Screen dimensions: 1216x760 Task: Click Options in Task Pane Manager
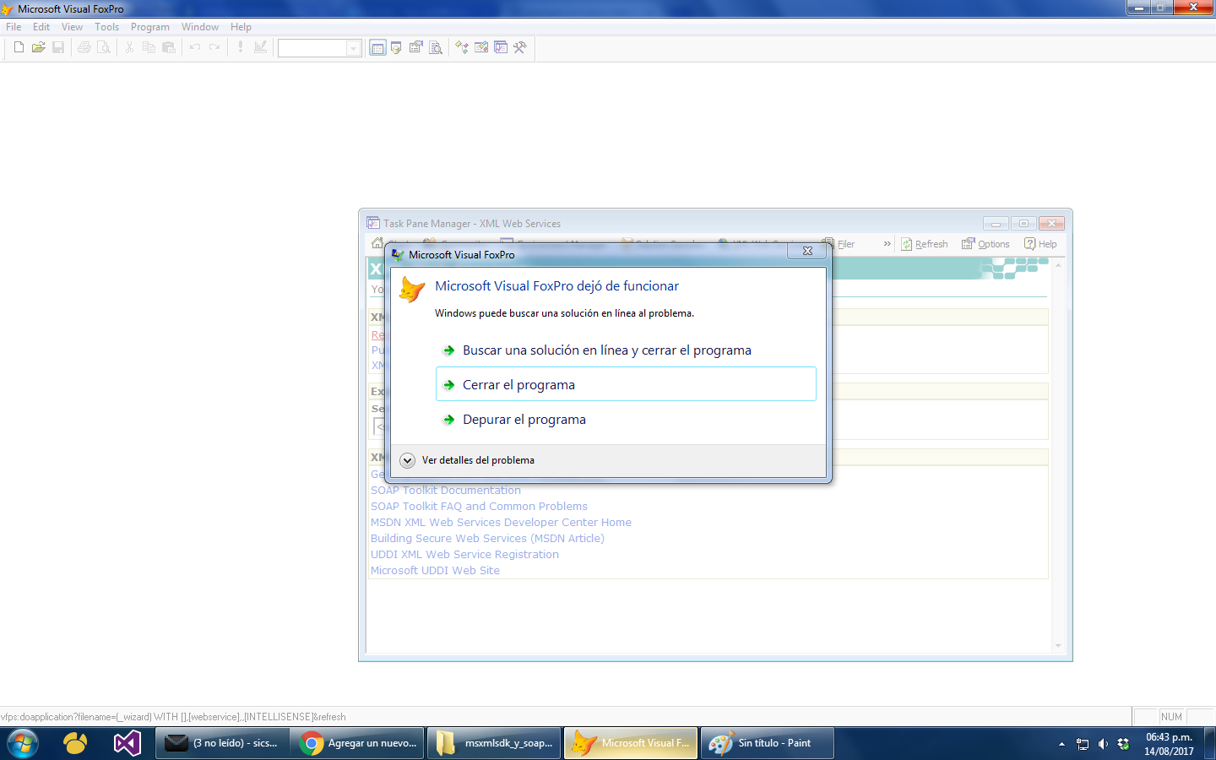click(985, 244)
